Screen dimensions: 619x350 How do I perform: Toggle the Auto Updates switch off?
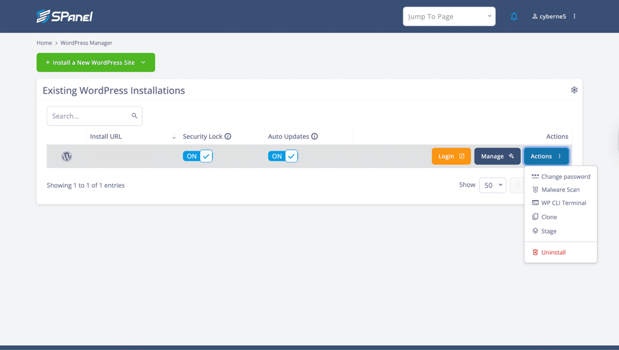[x=283, y=156]
